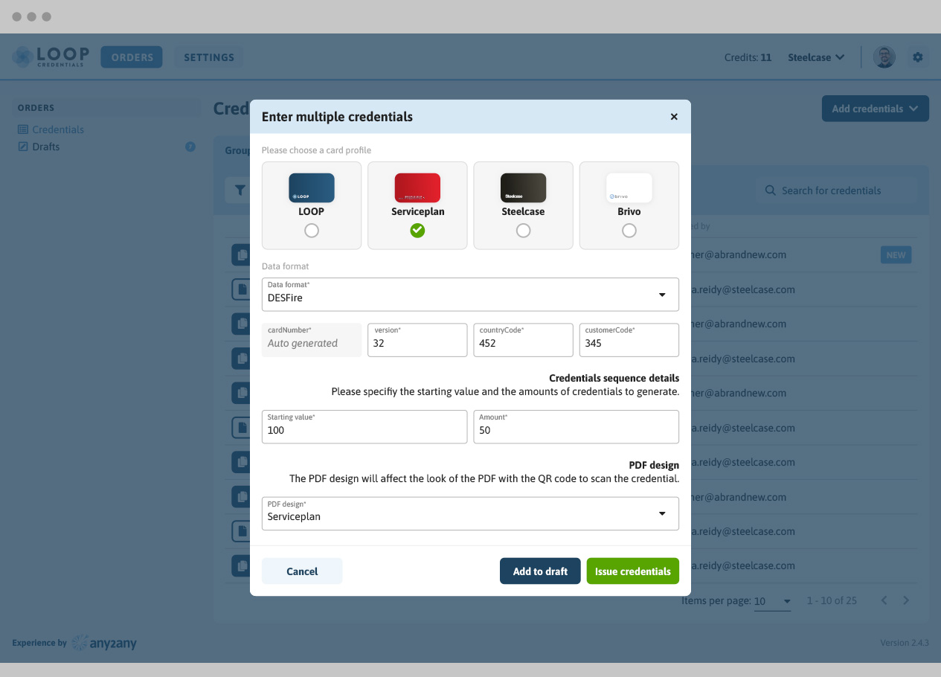Expand the PDF design dropdown

[470, 513]
